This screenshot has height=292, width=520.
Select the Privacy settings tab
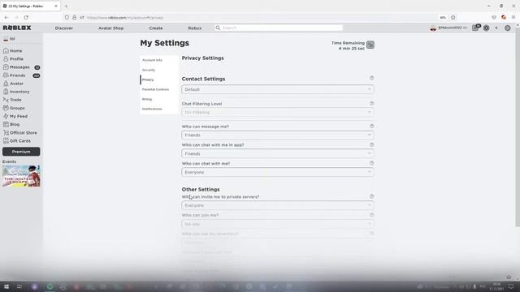[159, 79]
